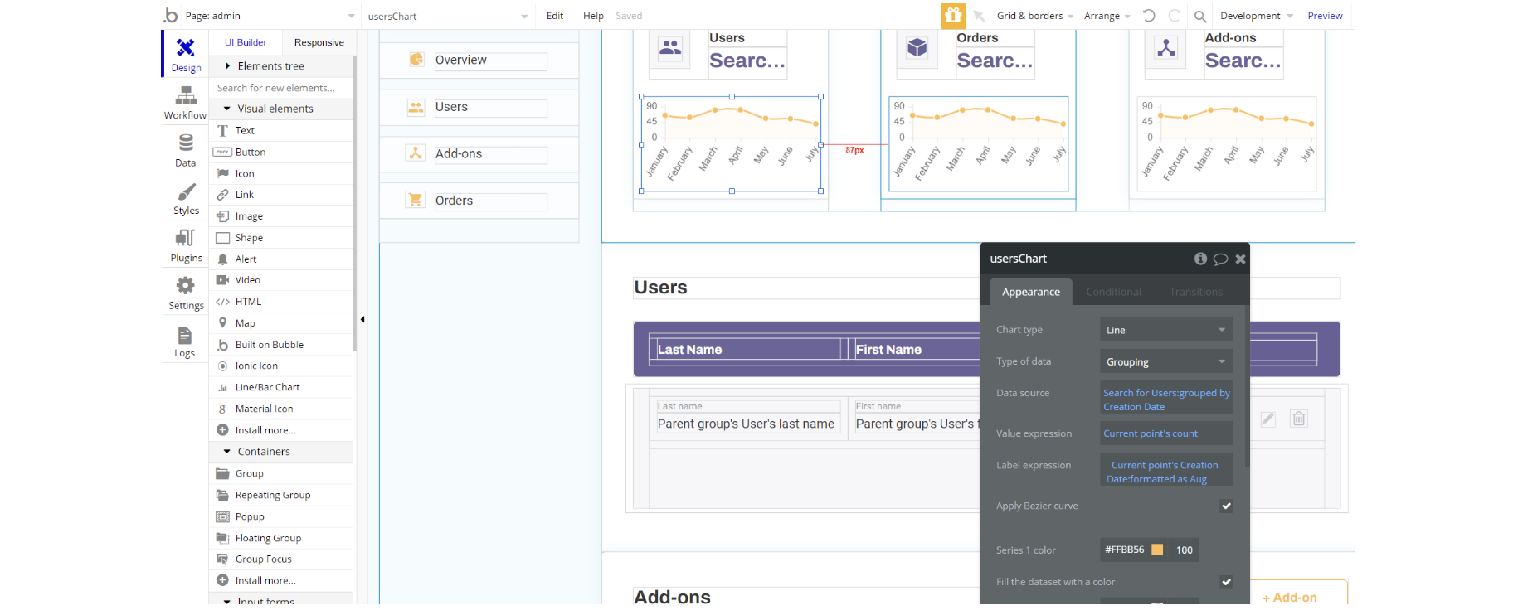Click the Preview link
This screenshot has width=1518, height=615.
pyautogui.click(x=1325, y=16)
